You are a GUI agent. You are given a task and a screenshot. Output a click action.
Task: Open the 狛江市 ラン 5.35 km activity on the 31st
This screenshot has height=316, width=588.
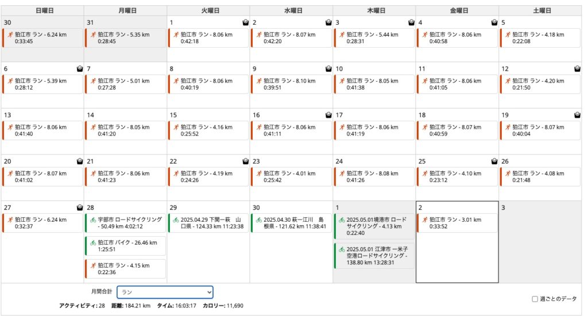(x=126, y=38)
